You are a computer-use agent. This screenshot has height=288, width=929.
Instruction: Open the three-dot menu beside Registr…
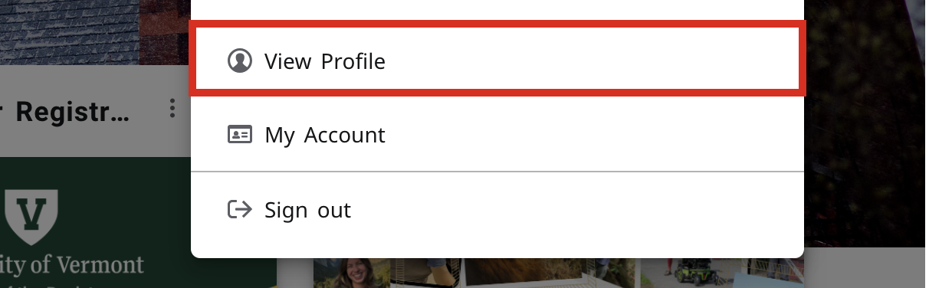click(172, 109)
